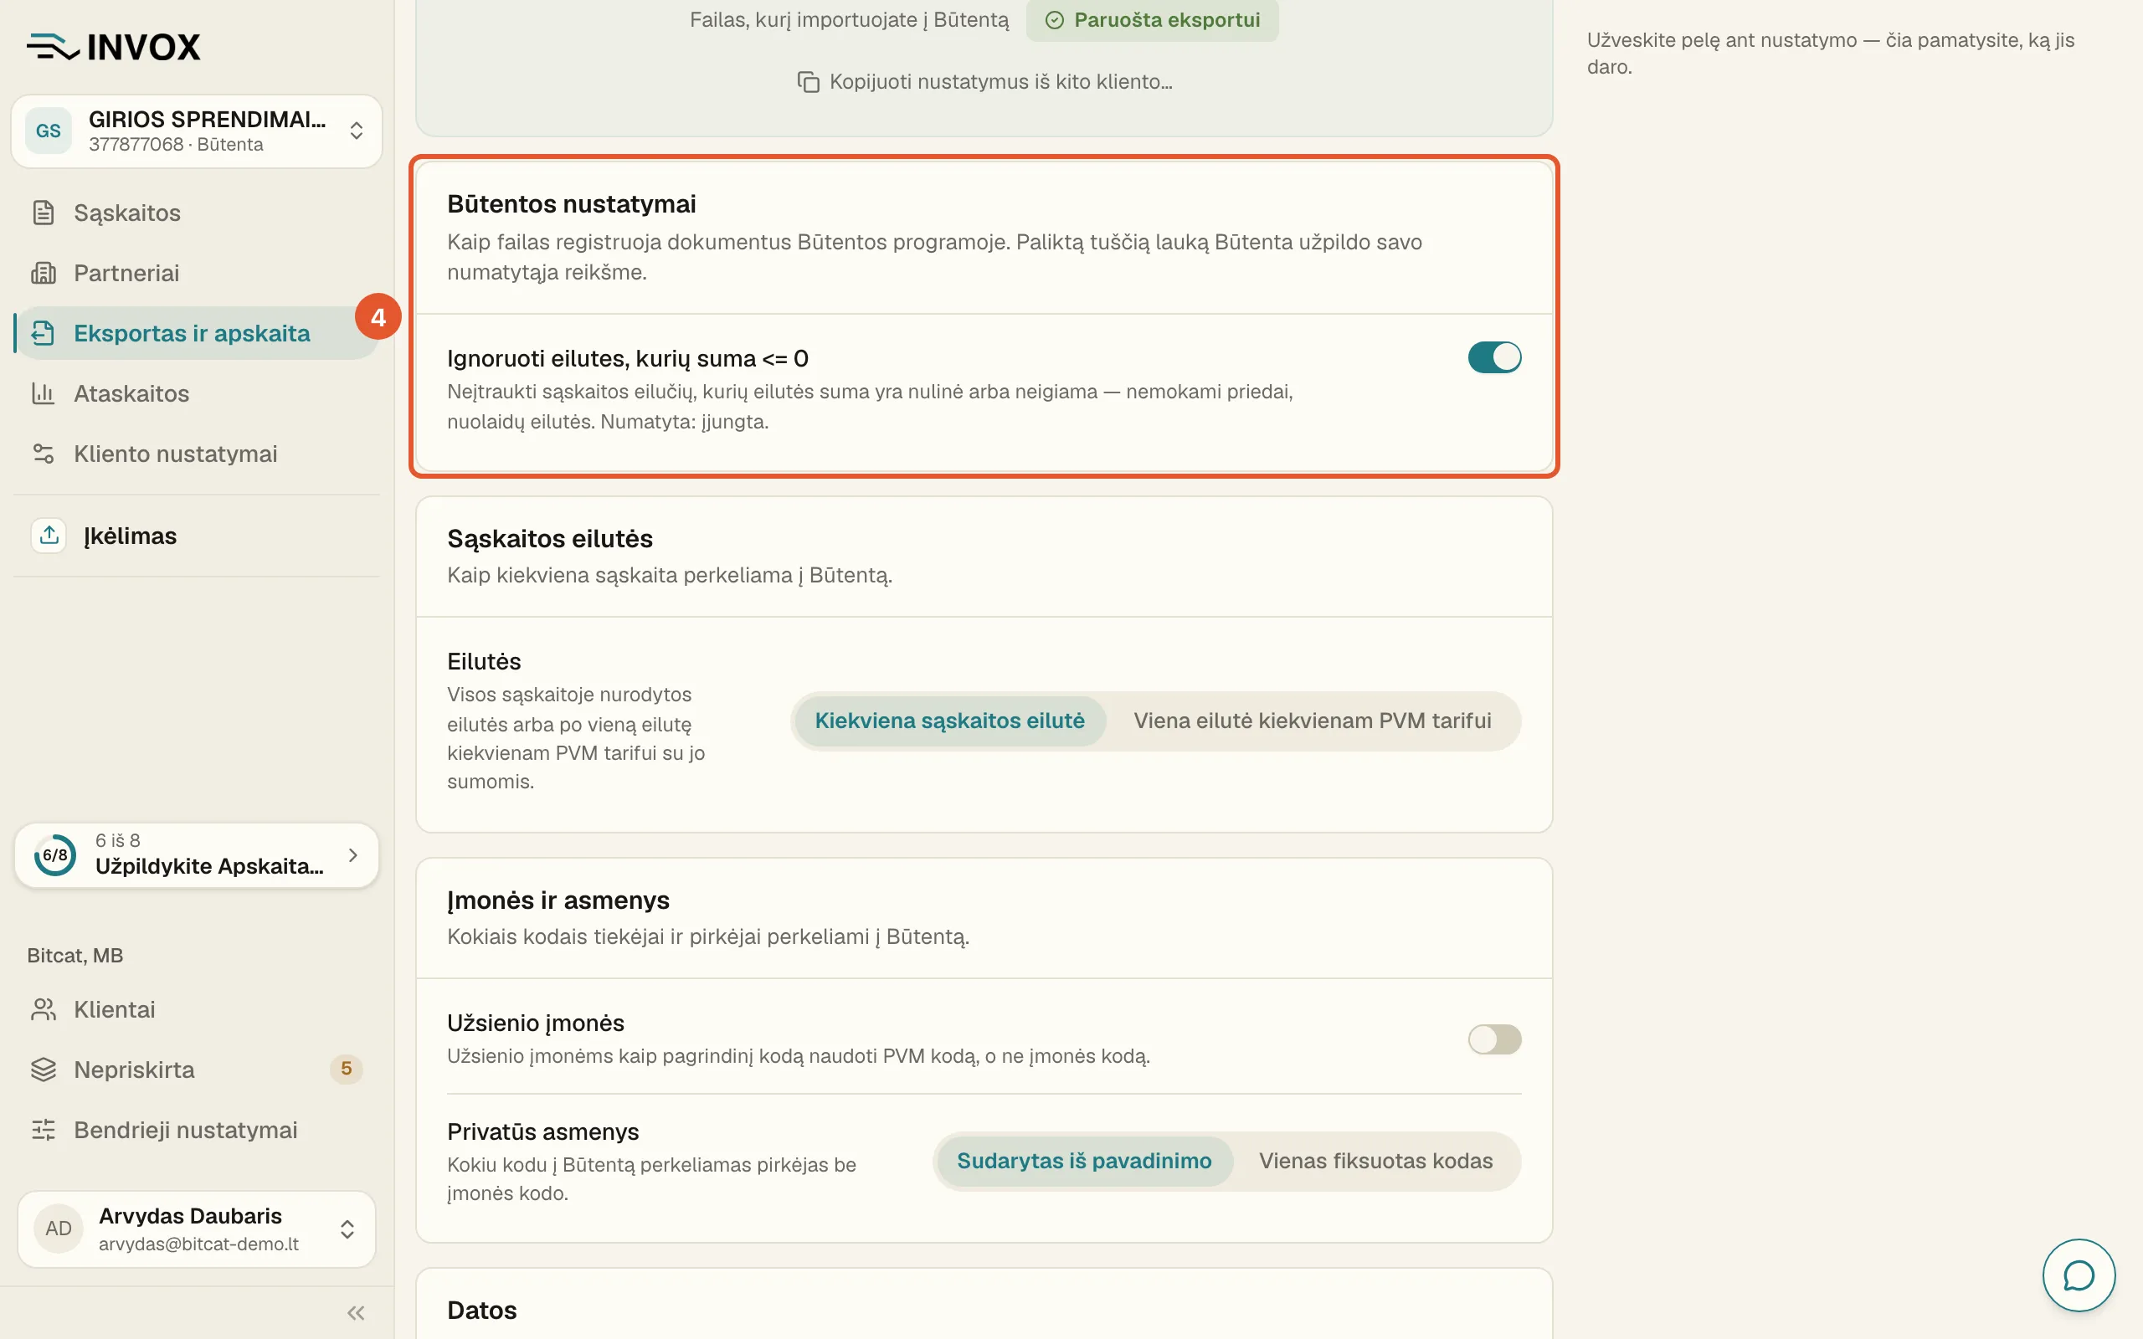Click the AD user avatar
Viewport: 2143px width, 1339px height.
click(x=59, y=1229)
